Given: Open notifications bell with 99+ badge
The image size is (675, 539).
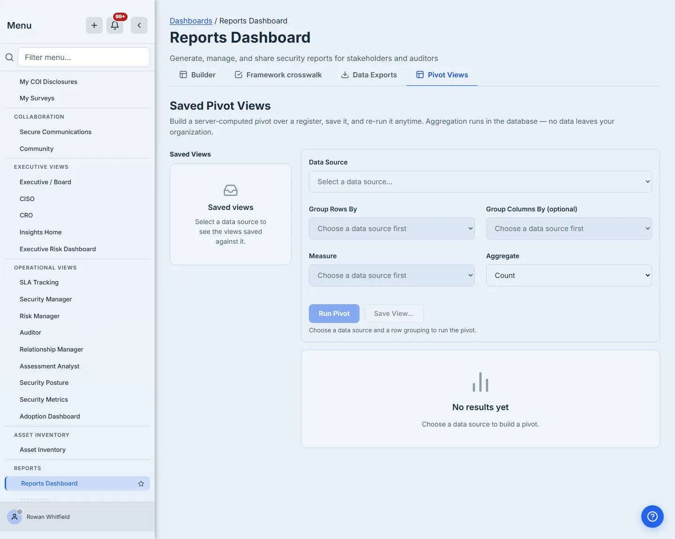Looking at the screenshot, I should tap(115, 25).
